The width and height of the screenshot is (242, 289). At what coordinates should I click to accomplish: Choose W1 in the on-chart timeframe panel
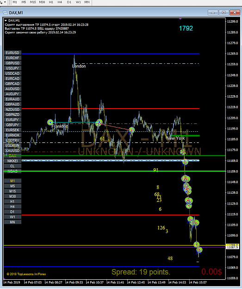[12, 217]
